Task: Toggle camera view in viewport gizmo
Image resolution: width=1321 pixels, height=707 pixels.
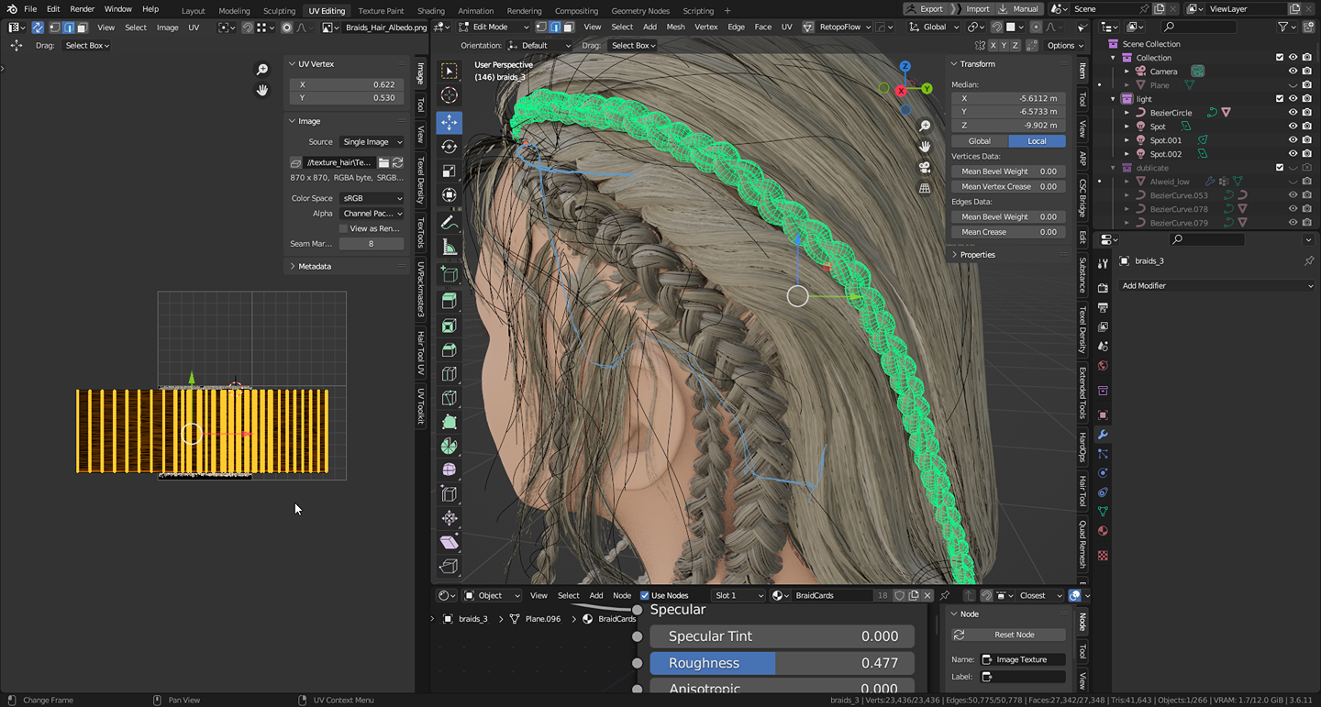Action: (x=925, y=168)
